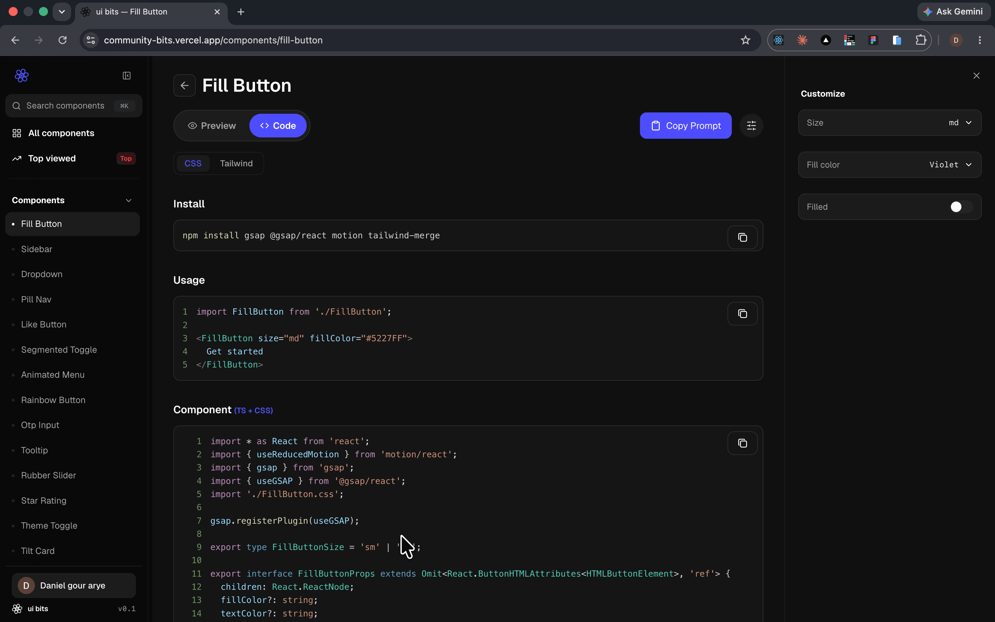The height and width of the screenshot is (622, 995).
Task: Close the Customize panel
Action: 977,76
